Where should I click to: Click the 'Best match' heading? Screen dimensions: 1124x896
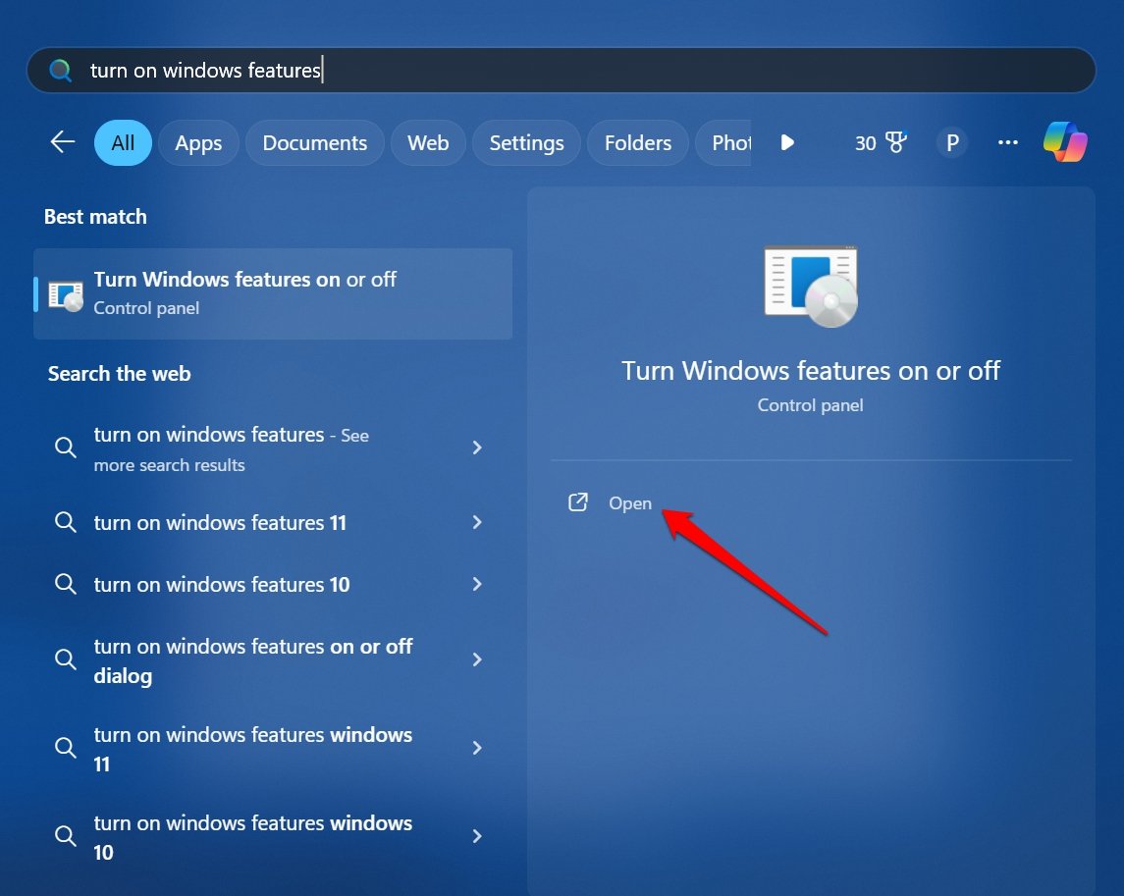point(95,217)
